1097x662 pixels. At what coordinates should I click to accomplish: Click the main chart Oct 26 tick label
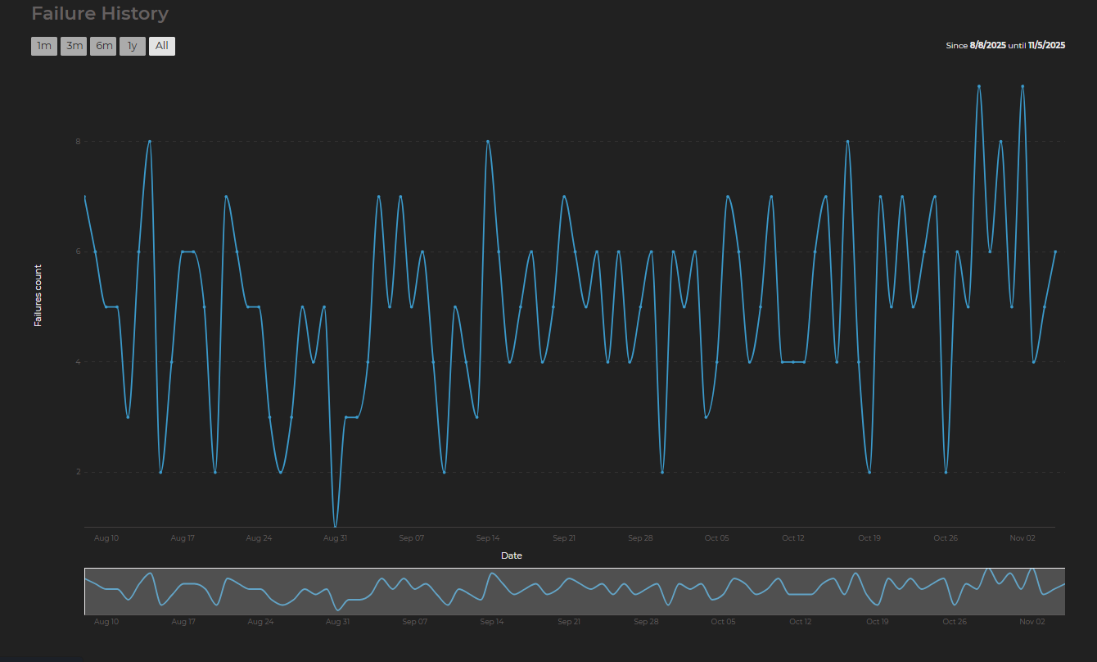click(x=946, y=538)
